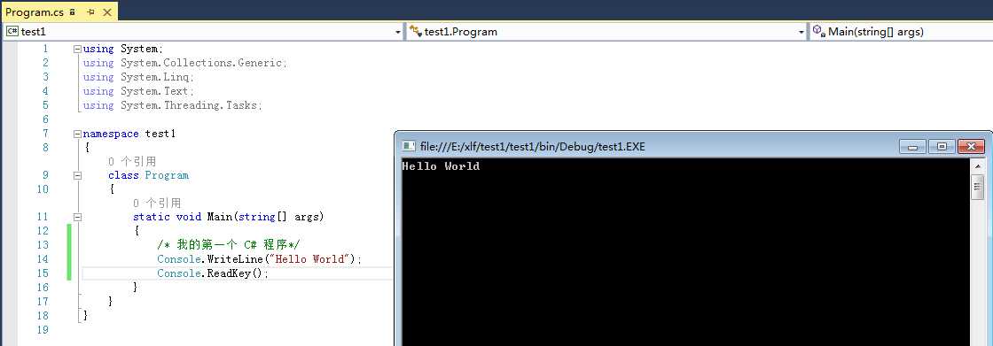Viewport: 993px width, 346px height.
Task: Click line number 19 in the gutter
Action: pyautogui.click(x=43, y=329)
